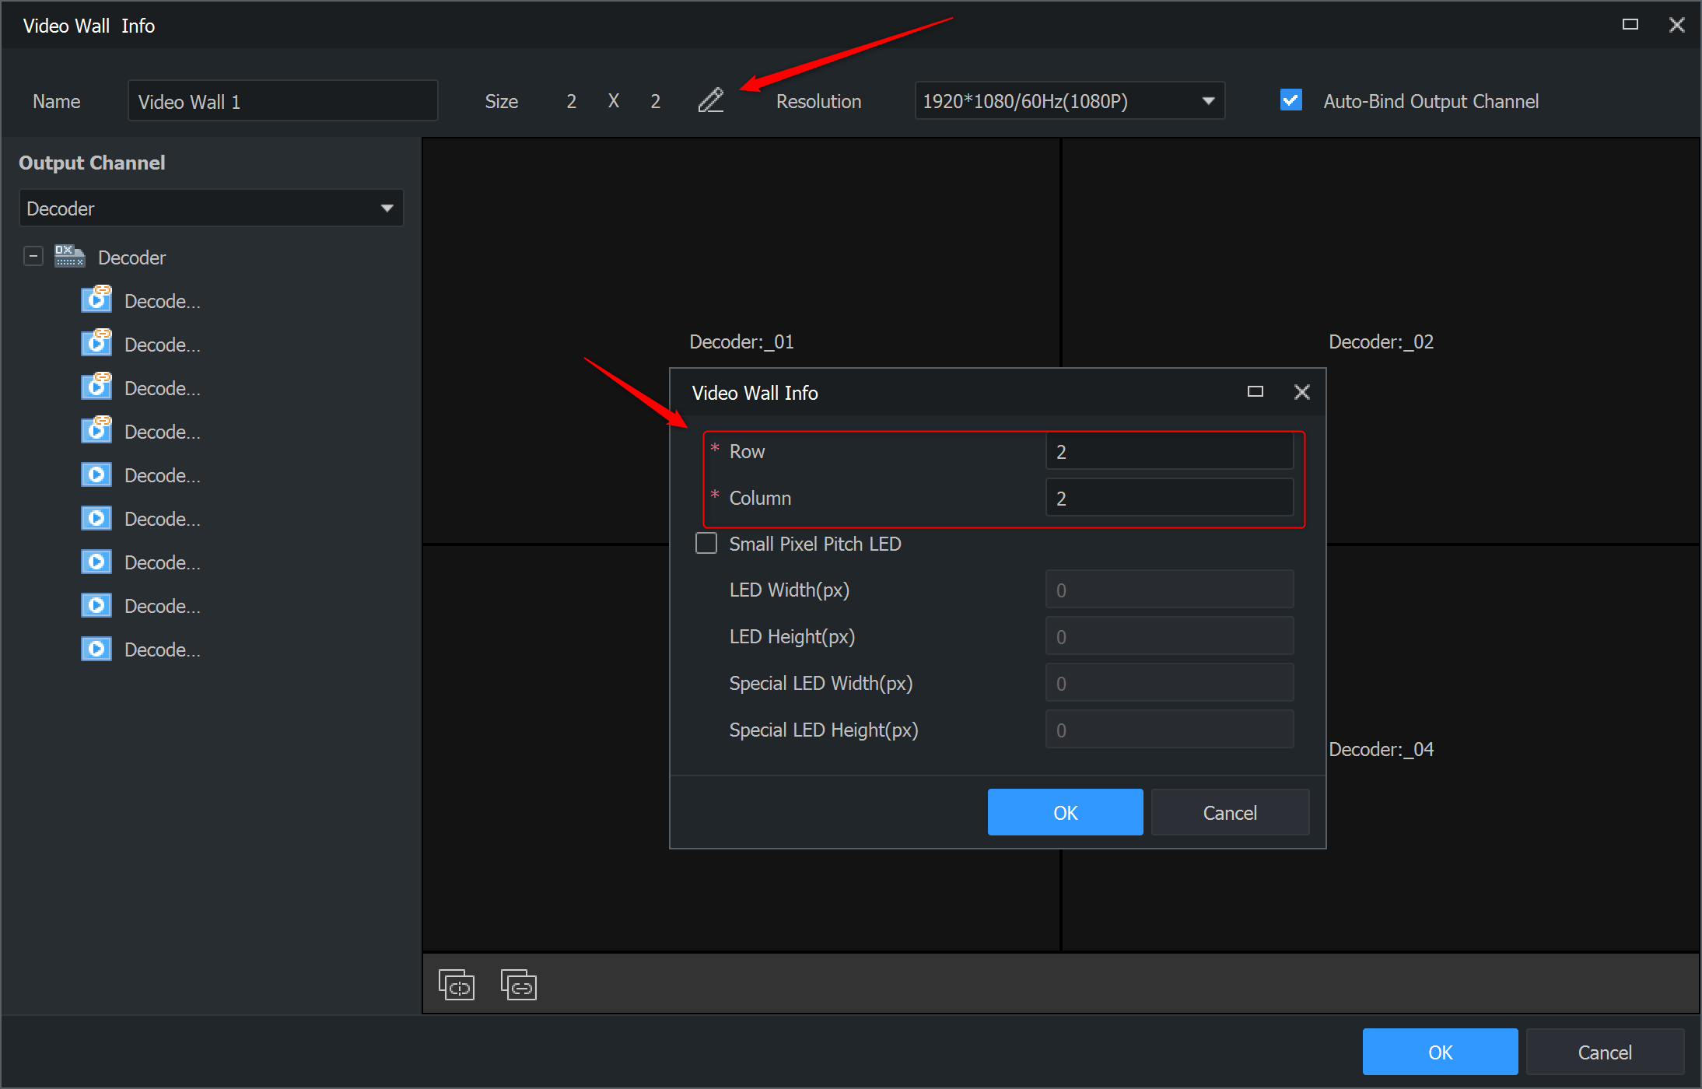This screenshot has height=1089, width=1702.
Task: Select the first bound decoder channel icon
Action: 96,299
